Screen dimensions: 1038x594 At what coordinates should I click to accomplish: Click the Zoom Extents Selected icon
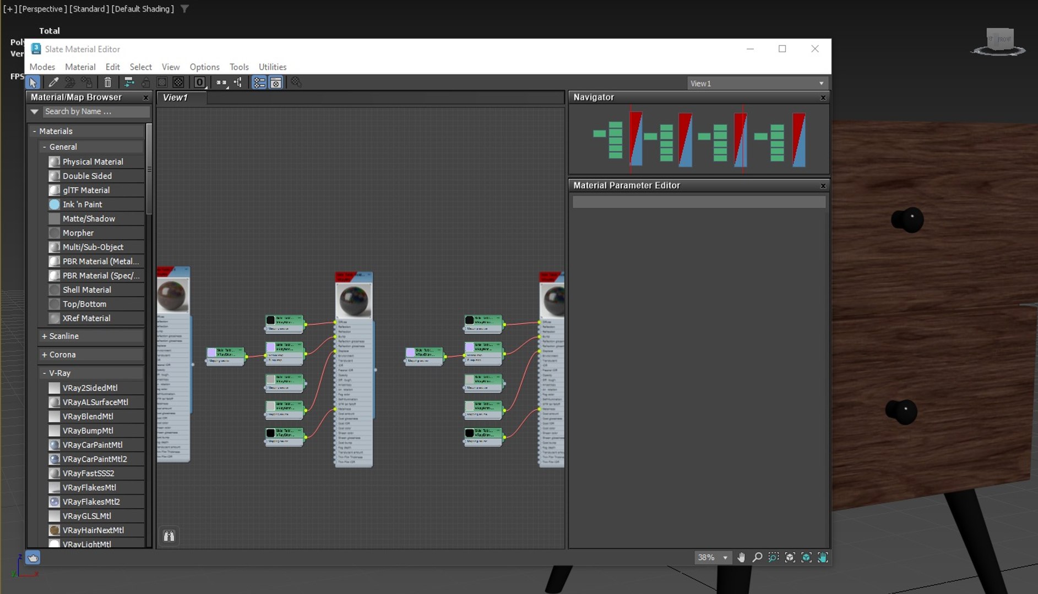click(x=806, y=558)
